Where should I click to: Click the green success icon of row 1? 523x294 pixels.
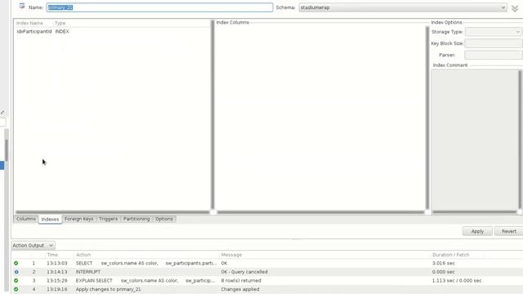16,263
